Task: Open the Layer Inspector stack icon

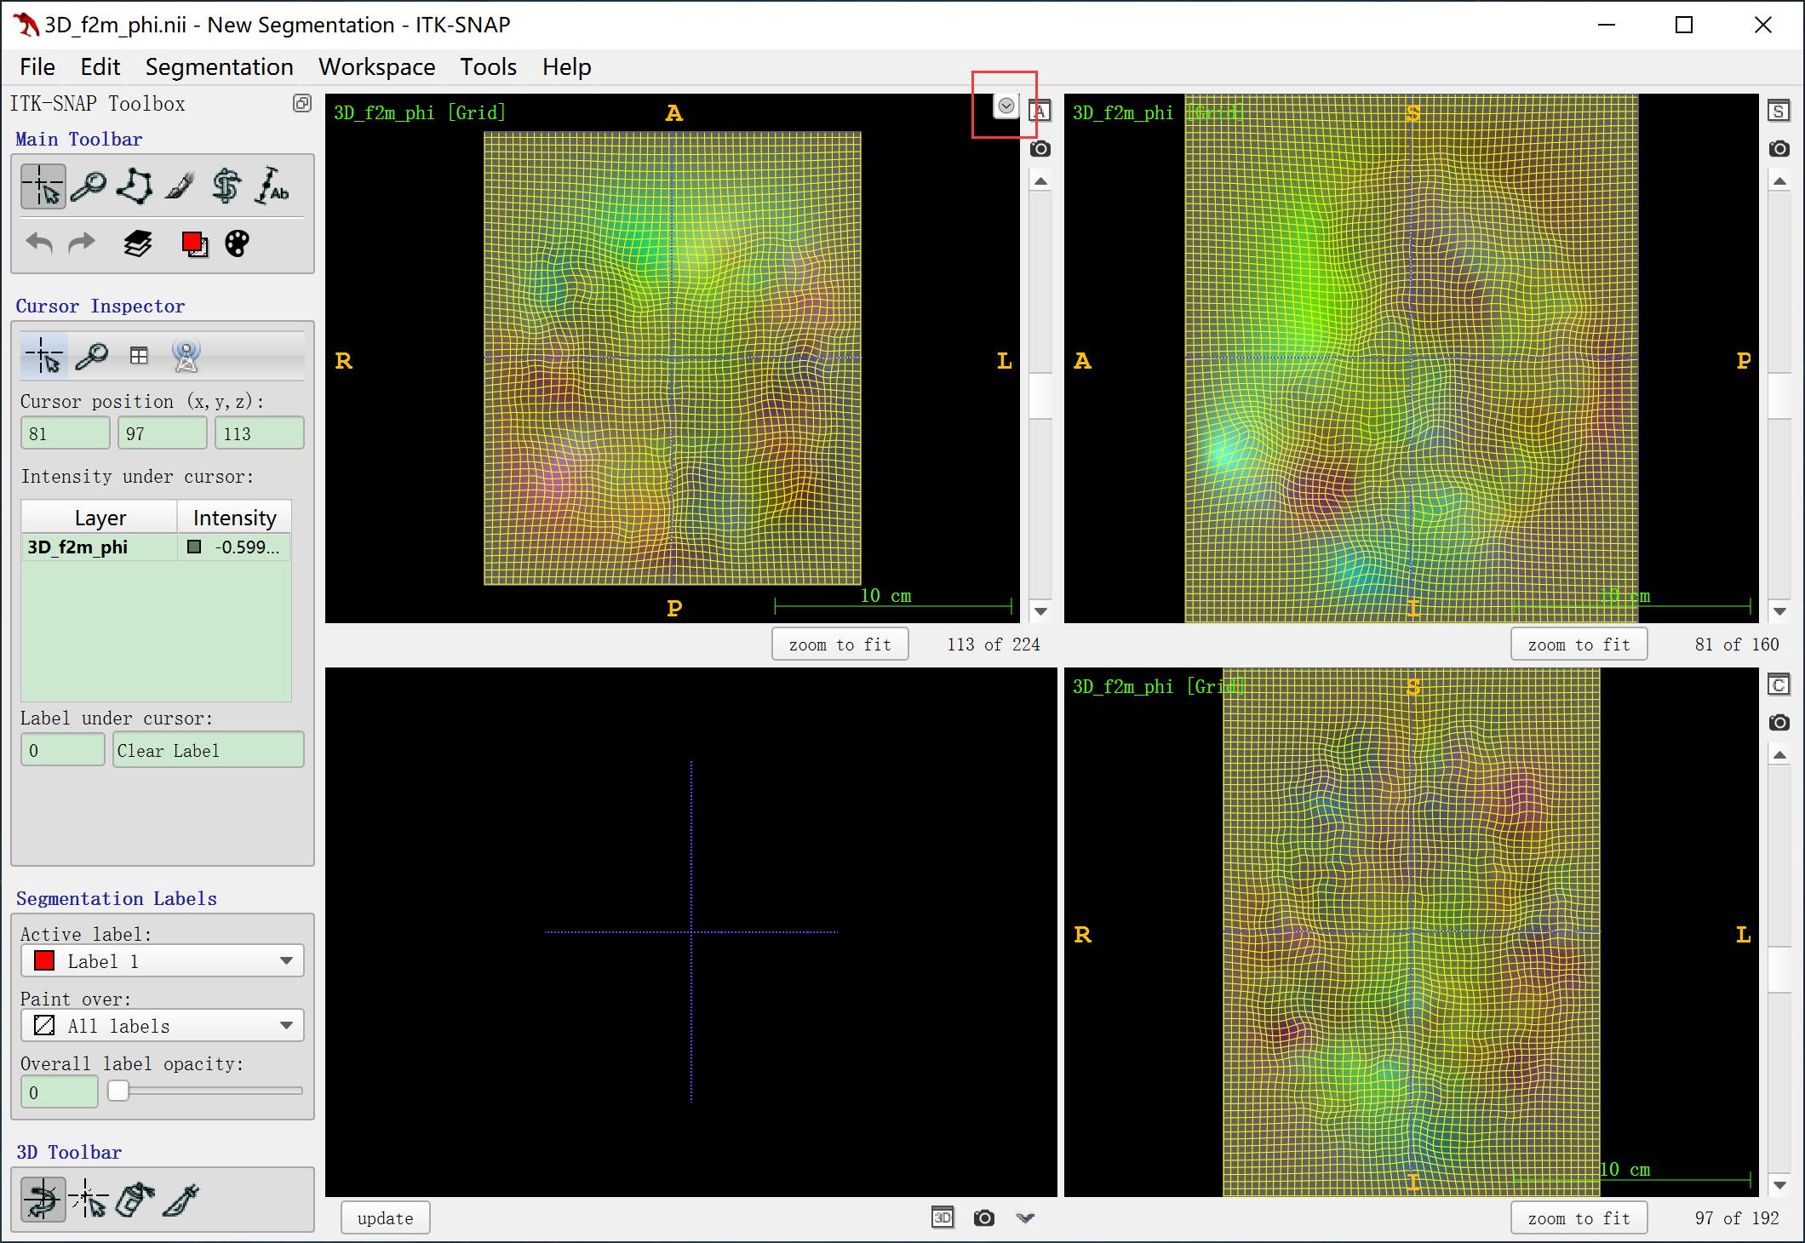Action: 137,244
